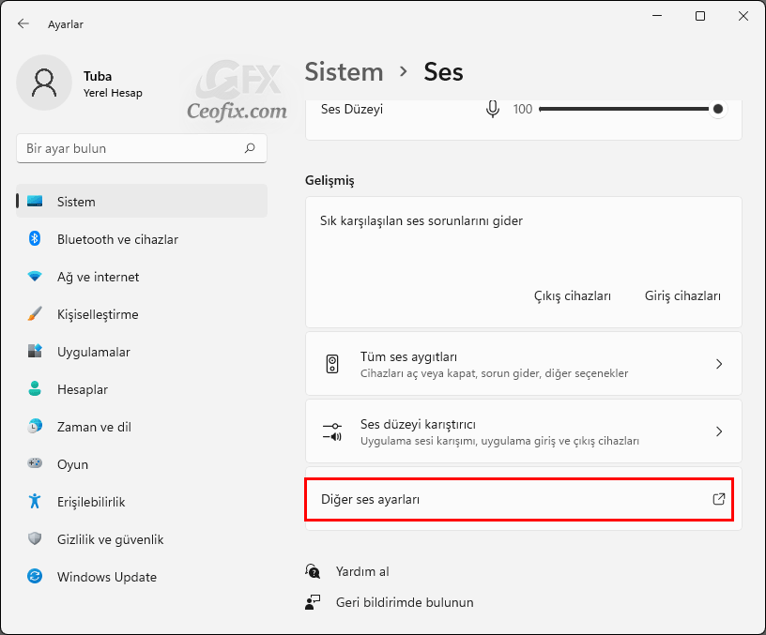This screenshot has width=766, height=635.
Task: Select the Erişilebilirlik accessibility icon
Action: (35, 501)
